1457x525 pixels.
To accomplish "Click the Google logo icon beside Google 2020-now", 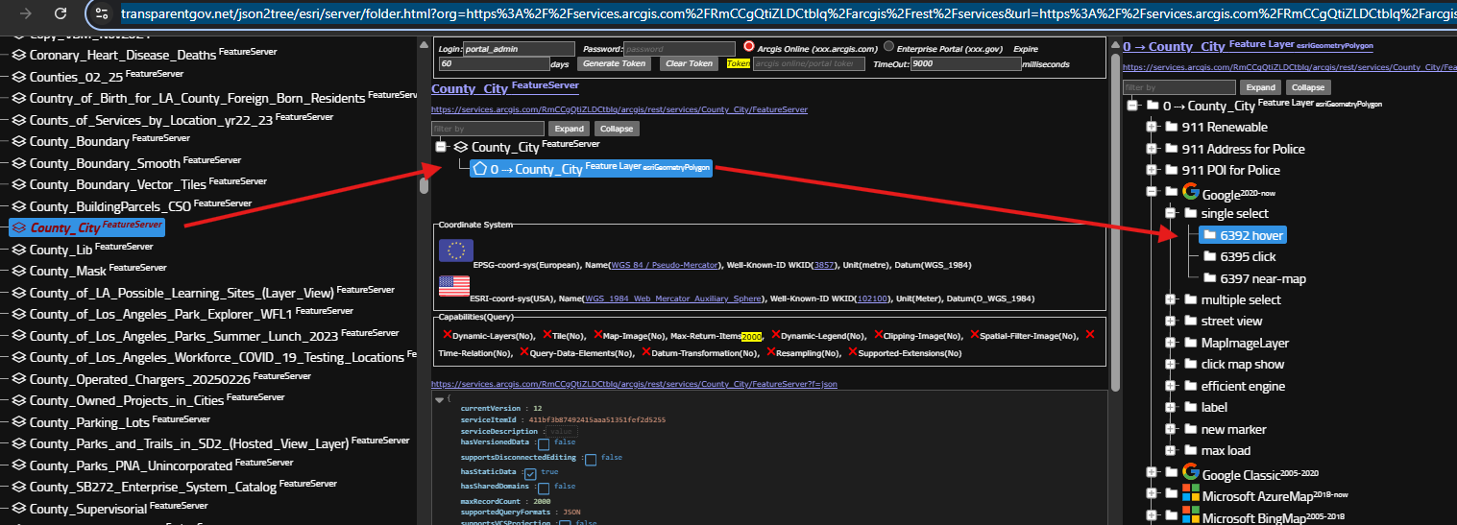I will [x=1191, y=192].
